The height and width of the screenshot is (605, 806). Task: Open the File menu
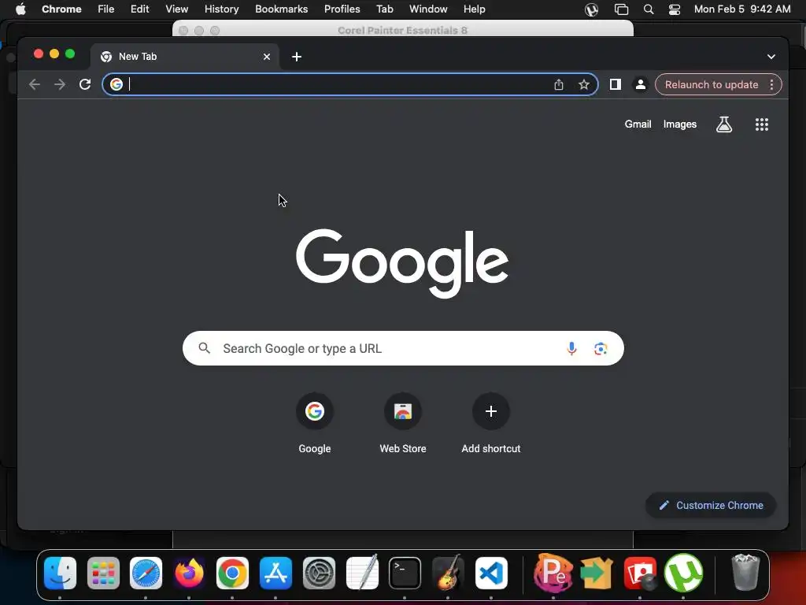pyautogui.click(x=106, y=9)
